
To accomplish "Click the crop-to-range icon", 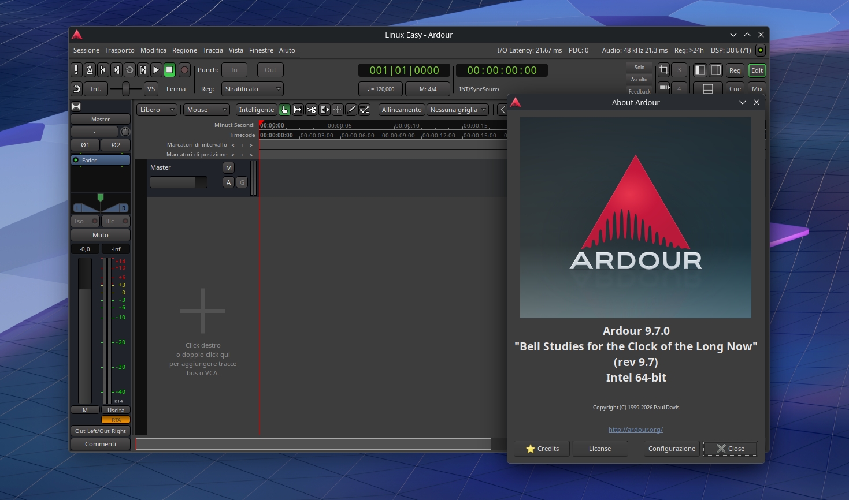I will (x=664, y=70).
